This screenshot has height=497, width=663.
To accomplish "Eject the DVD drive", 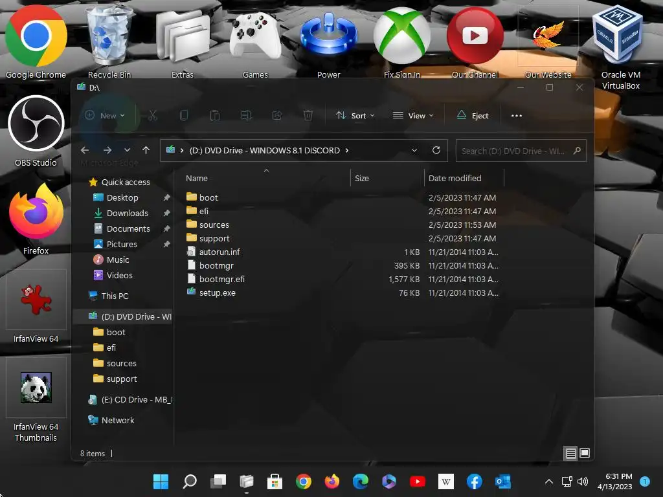I will [x=473, y=115].
